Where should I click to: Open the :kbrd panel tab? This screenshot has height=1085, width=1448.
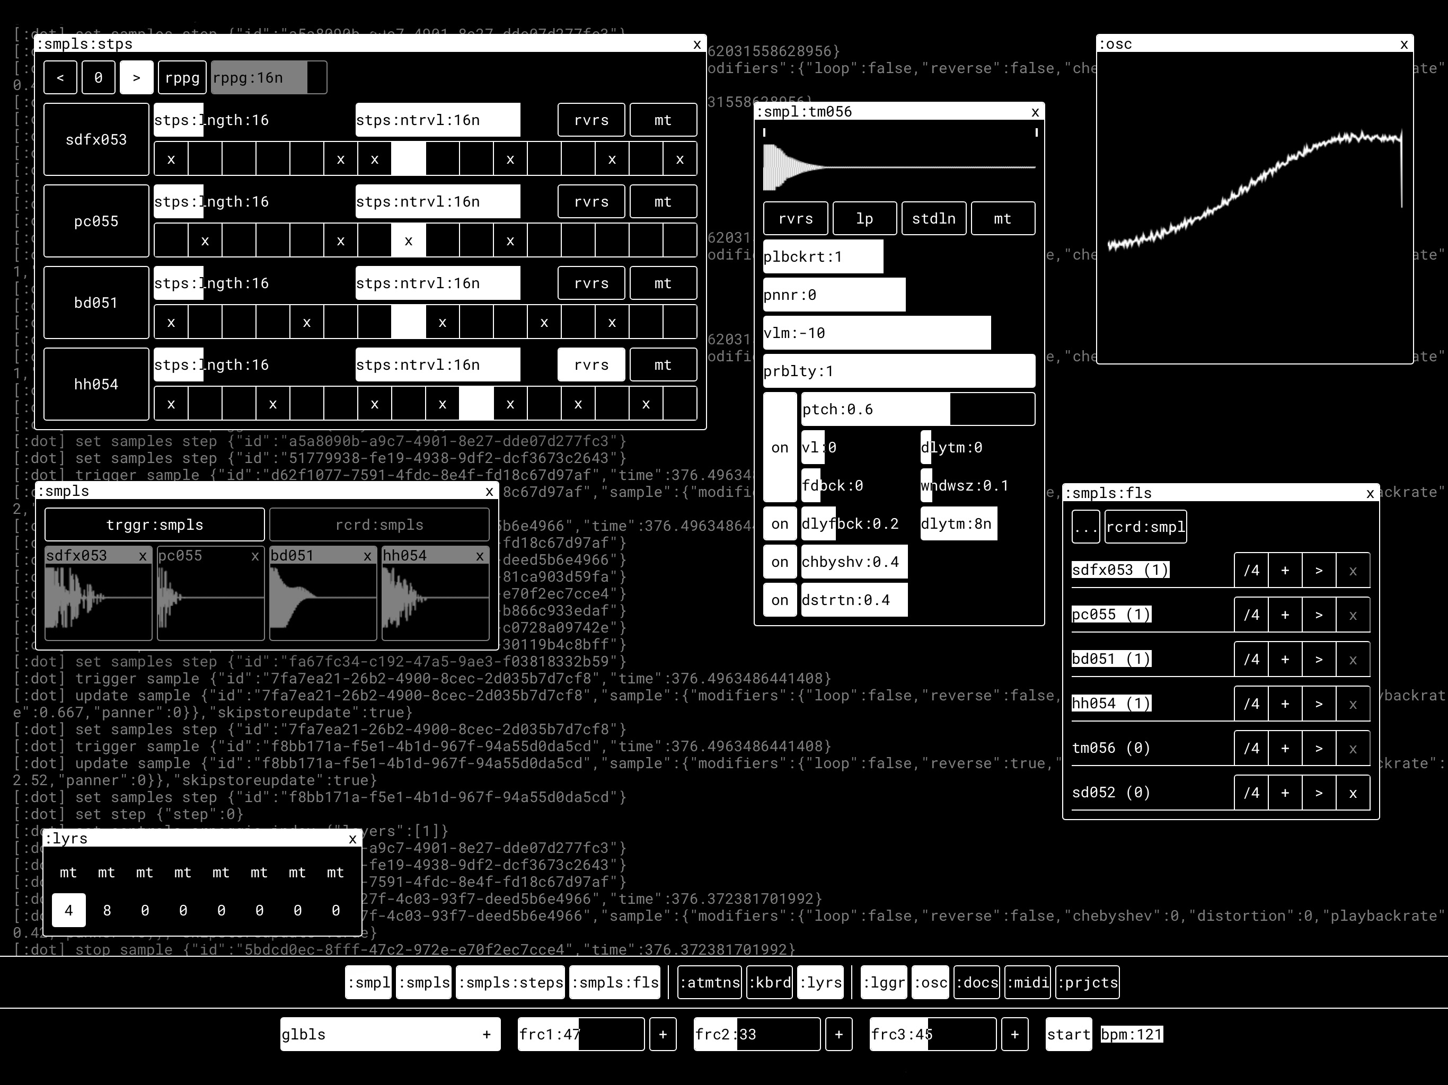(770, 982)
